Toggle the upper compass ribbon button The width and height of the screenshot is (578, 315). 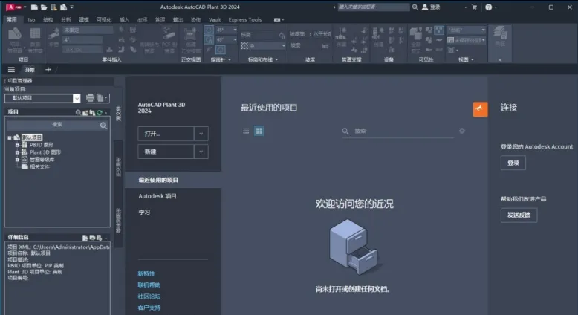pos(209,30)
